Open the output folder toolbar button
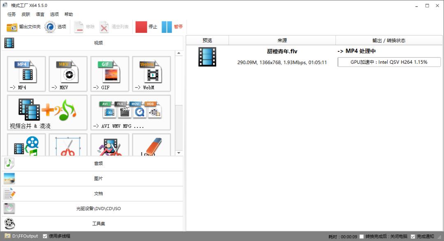The image size is (444, 241). click(23, 27)
